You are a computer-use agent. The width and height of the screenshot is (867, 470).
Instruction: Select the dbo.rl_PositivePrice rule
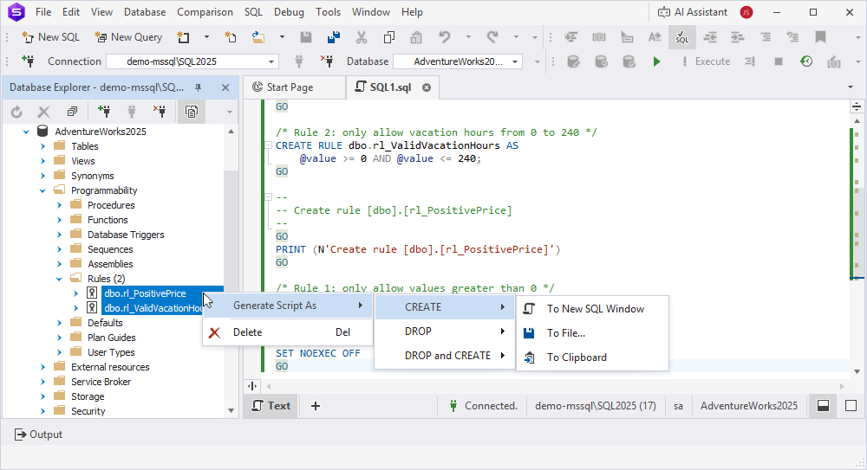145,293
